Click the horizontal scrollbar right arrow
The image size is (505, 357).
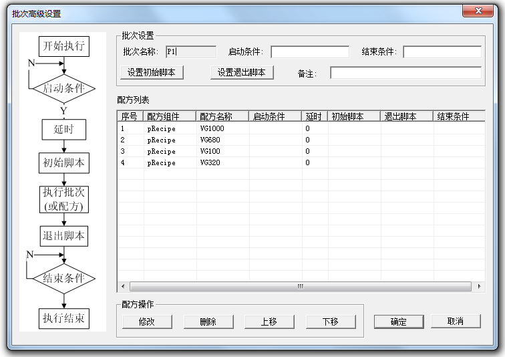(479, 286)
